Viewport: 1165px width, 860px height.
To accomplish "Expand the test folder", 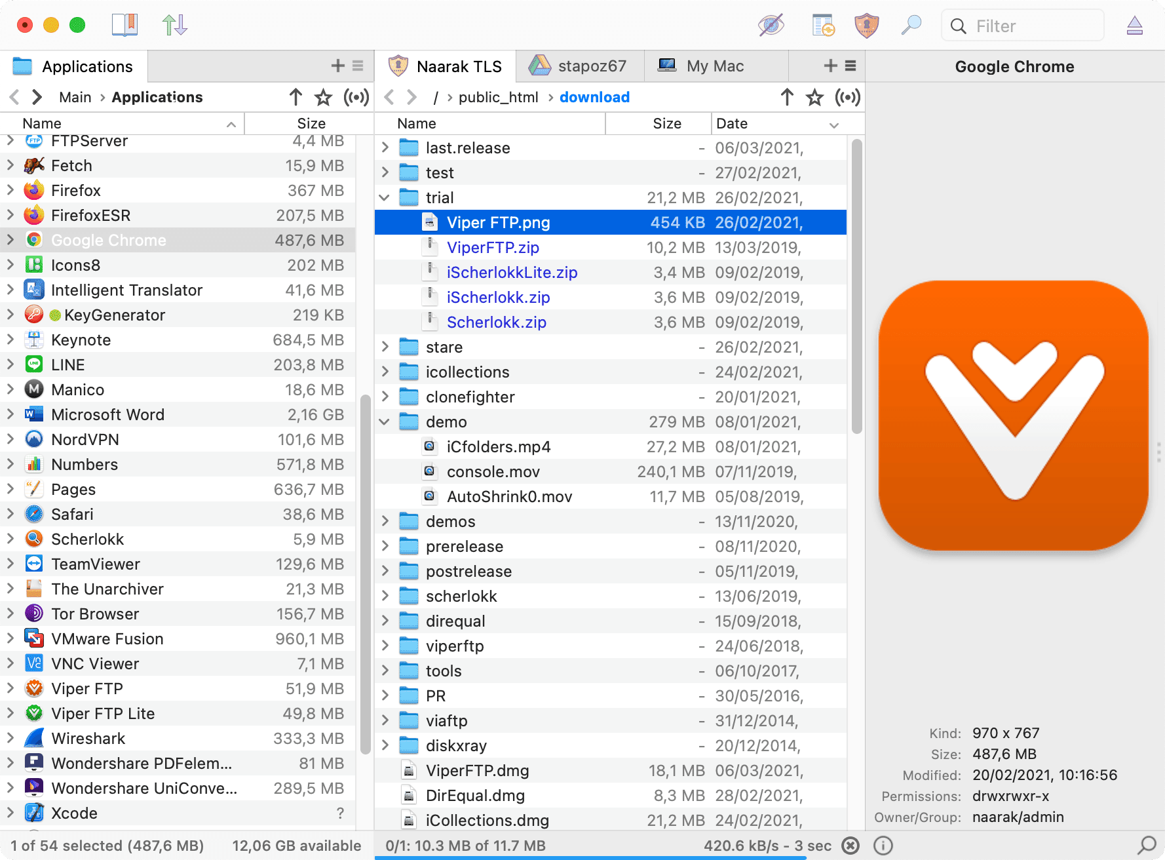I will coord(385,172).
